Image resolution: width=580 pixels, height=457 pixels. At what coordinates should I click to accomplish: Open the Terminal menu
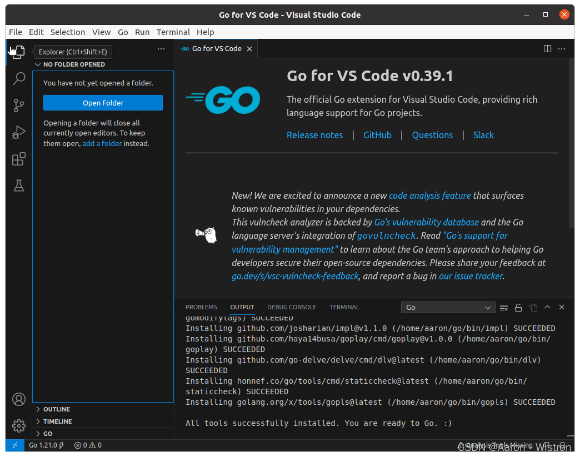pyautogui.click(x=173, y=32)
